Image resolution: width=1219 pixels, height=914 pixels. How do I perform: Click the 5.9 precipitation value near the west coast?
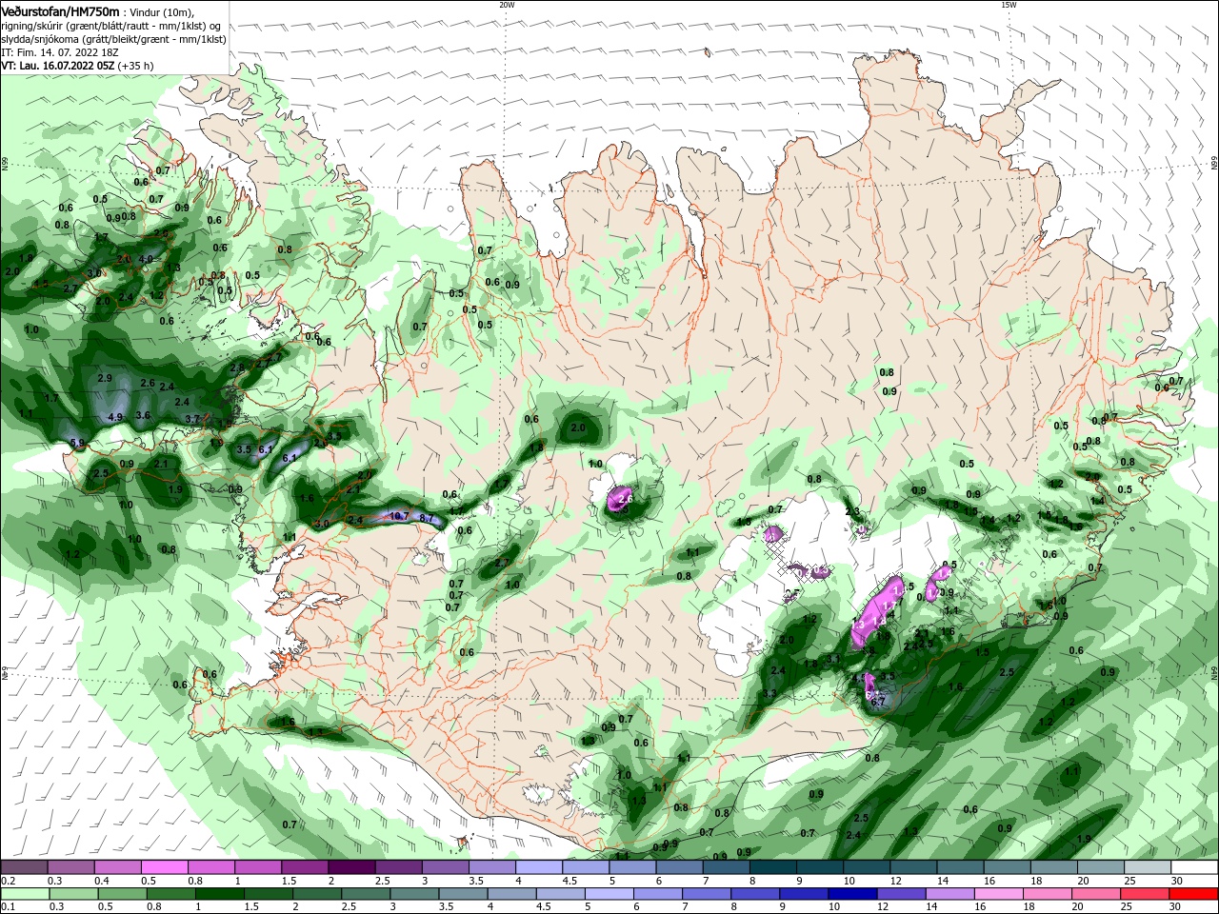[78, 443]
